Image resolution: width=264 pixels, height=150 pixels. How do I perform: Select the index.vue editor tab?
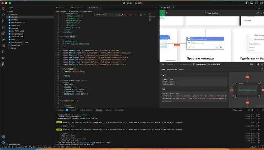pos(94,8)
